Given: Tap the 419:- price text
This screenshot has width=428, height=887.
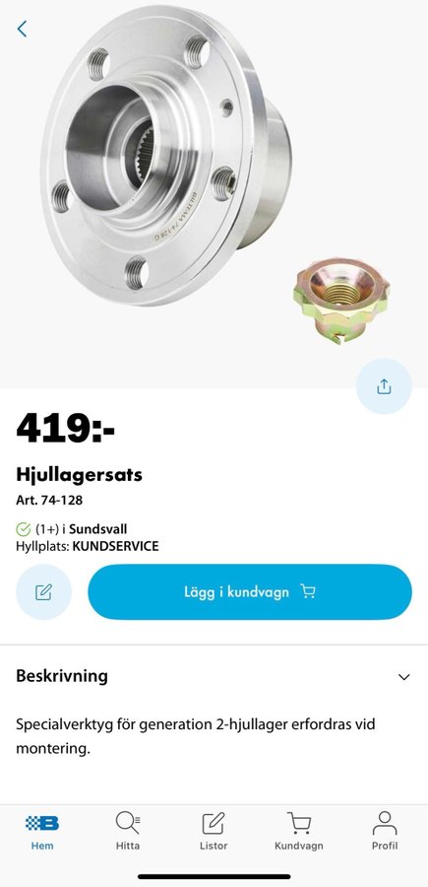Looking at the screenshot, I should tap(66, 429).
